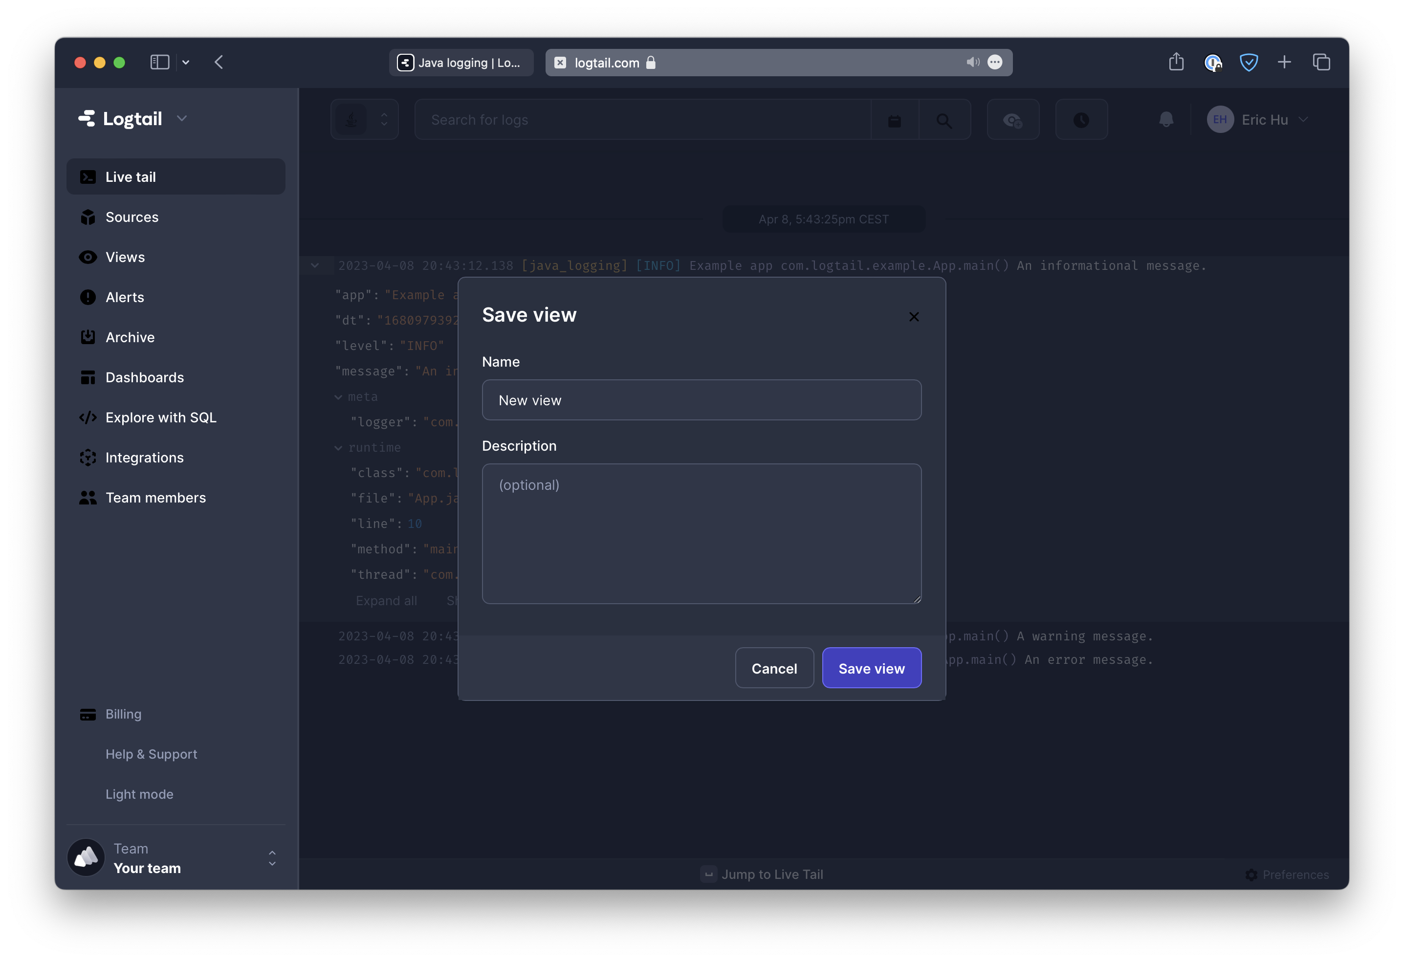Open the Java source selector

click(x=364, y=120)
